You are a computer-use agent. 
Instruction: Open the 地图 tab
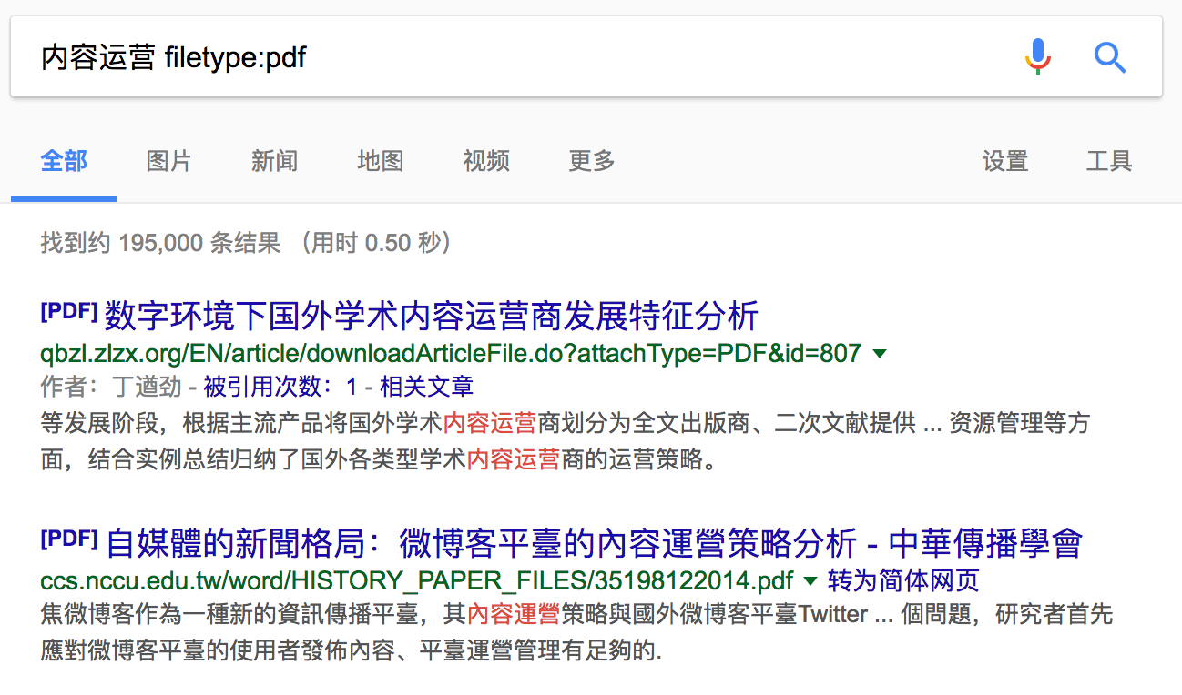coord(381,162)
